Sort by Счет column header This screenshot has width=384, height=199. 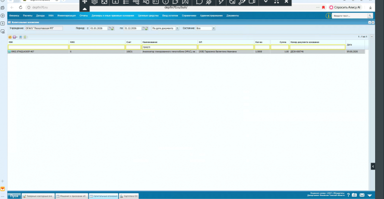pos(133,42)
